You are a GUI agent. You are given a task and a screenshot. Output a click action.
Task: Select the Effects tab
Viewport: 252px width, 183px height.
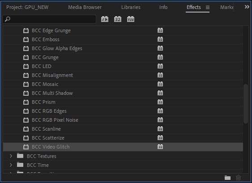pyautogui.click(x=194, y=7)
